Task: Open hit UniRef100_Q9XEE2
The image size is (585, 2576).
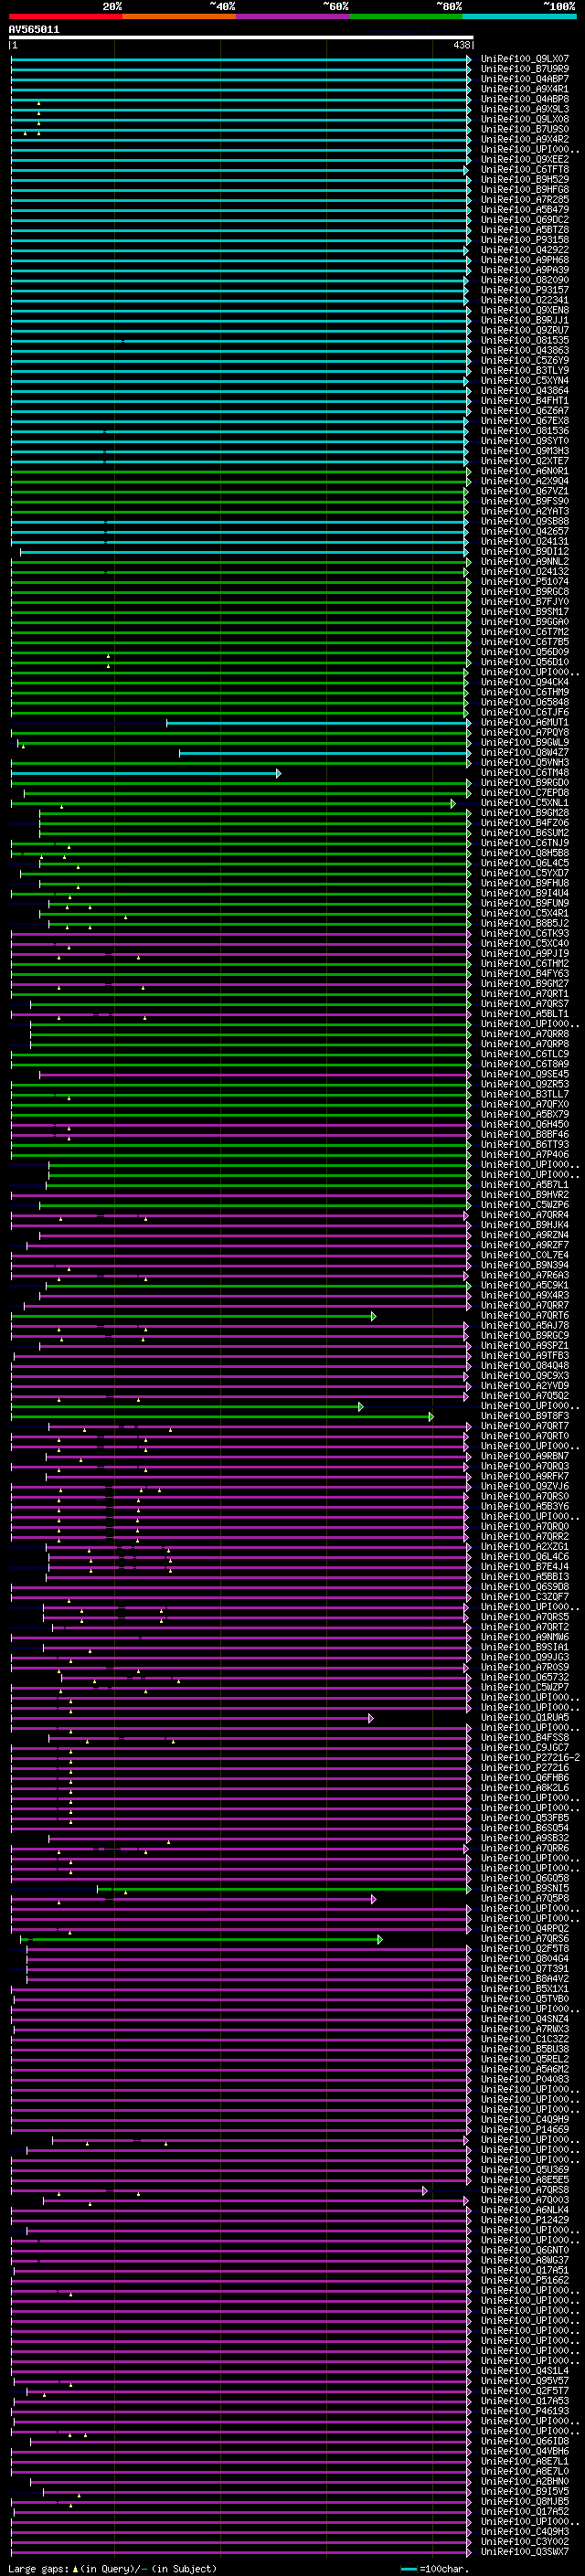Action: (x=524, y=160)
